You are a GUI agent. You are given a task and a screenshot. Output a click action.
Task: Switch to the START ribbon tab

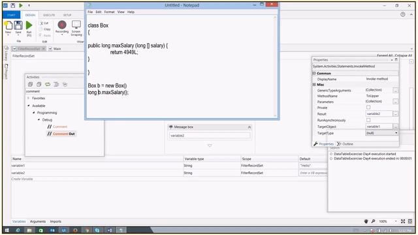11,15
